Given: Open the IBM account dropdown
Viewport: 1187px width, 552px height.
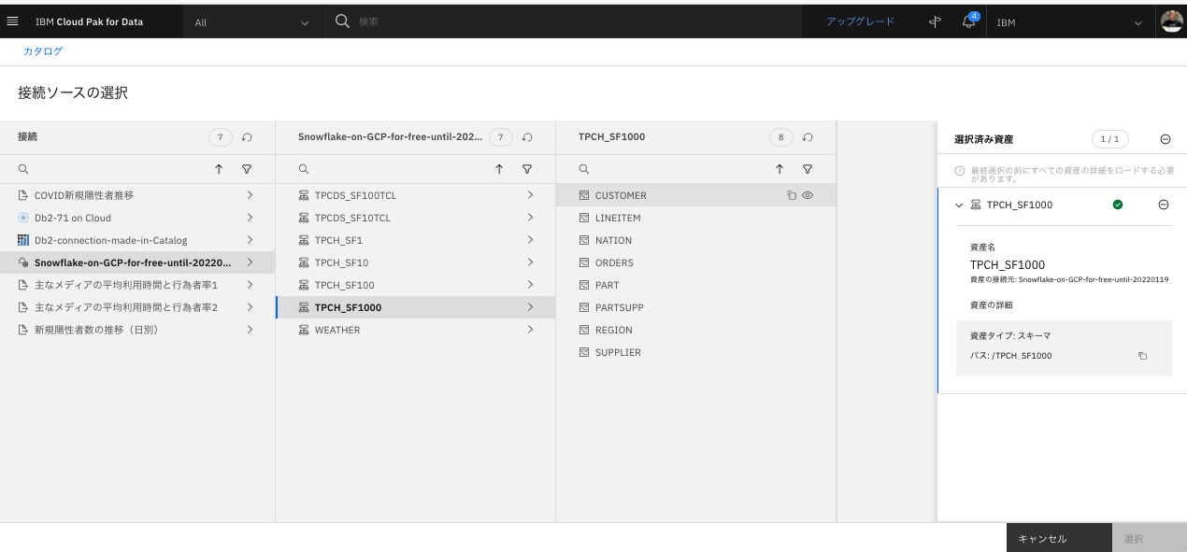Looking at the screenshot, I should pyautogui.click(x=1069, y=21).
